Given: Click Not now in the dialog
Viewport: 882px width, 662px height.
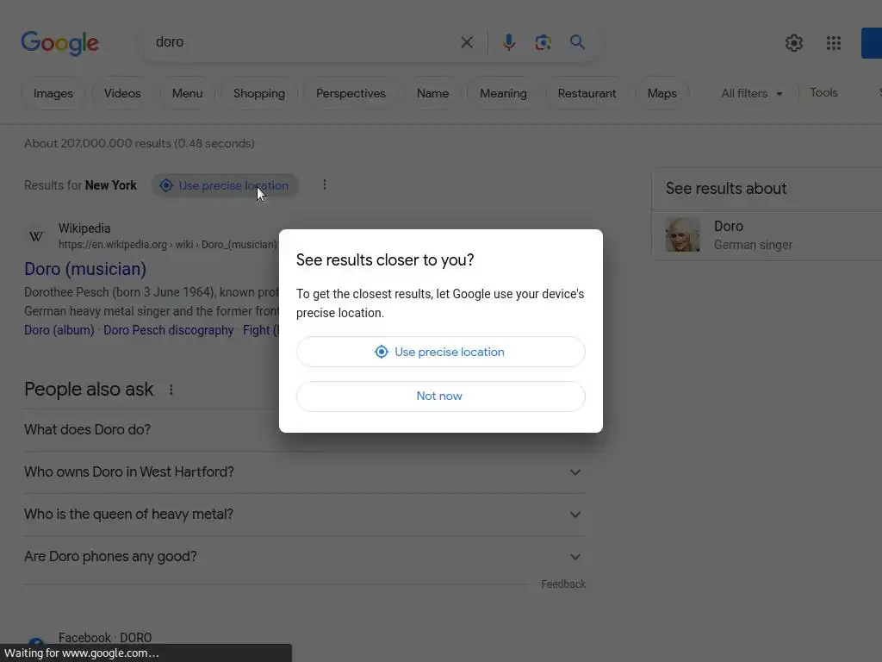Looking at the screenshot, I should click(440, 397).
